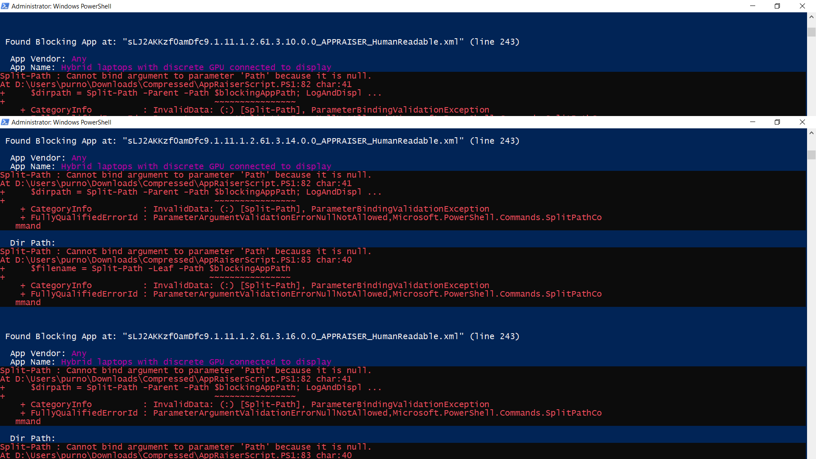
Task: Click the lower window's scrollbar track below the thumb
Action: 811,297
